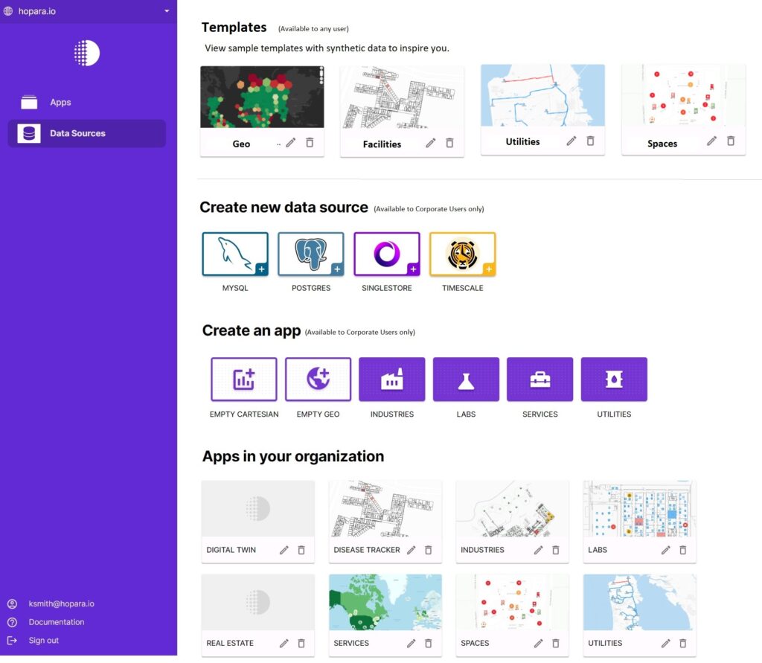Delete the Real Estate app
This screenshot has height=663, width=762.
301,643
